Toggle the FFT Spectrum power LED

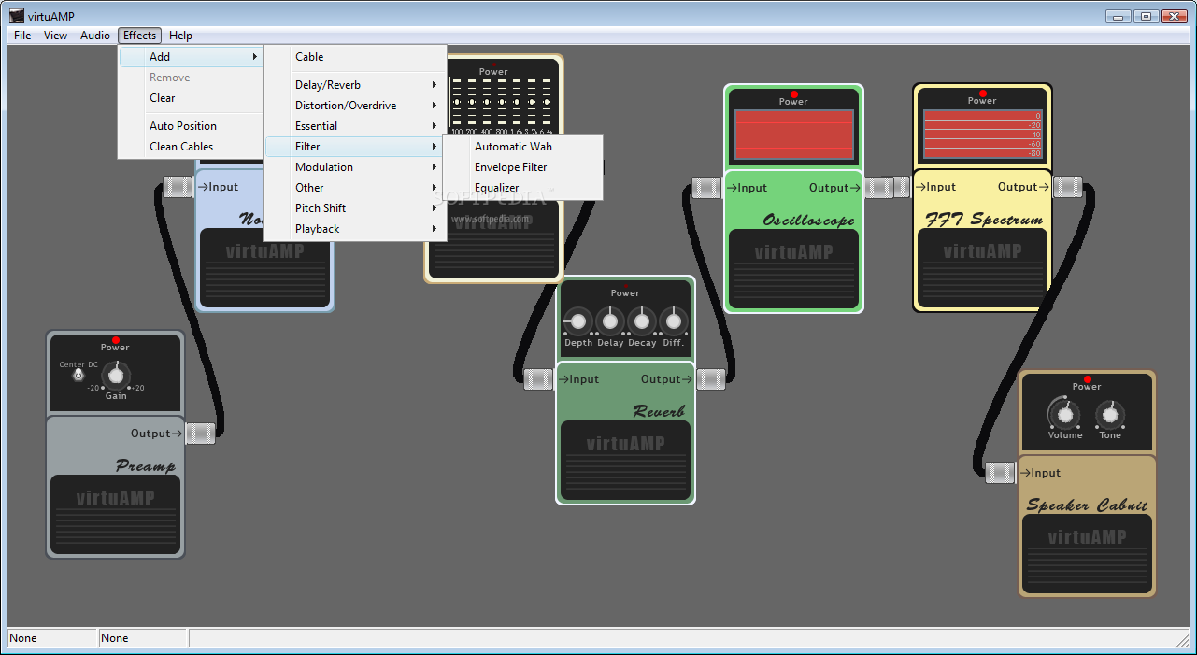(982, 93)
